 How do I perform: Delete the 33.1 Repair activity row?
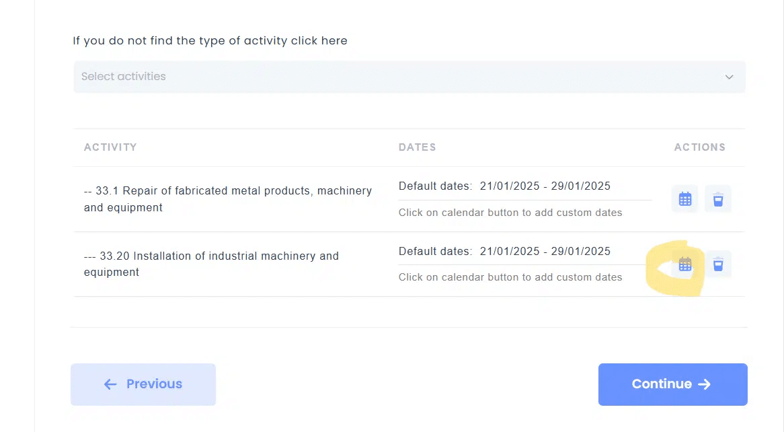pos(718,199)
